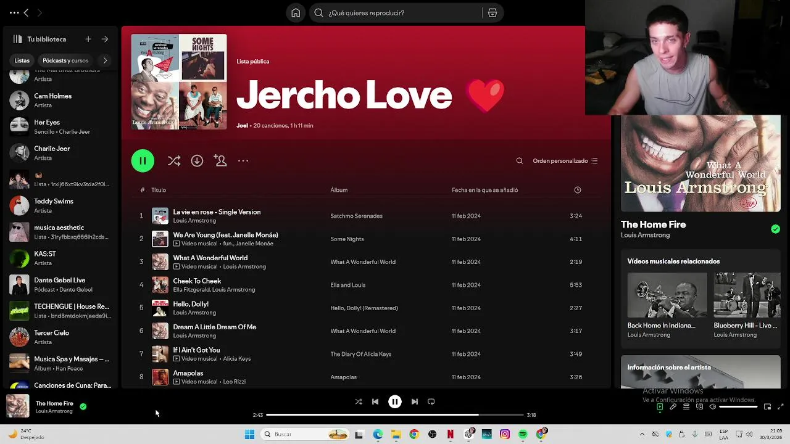This screenshot has height=444, width=790.
Task: Open Microsoft Edge from the taskbar
Action: [378, 435]
